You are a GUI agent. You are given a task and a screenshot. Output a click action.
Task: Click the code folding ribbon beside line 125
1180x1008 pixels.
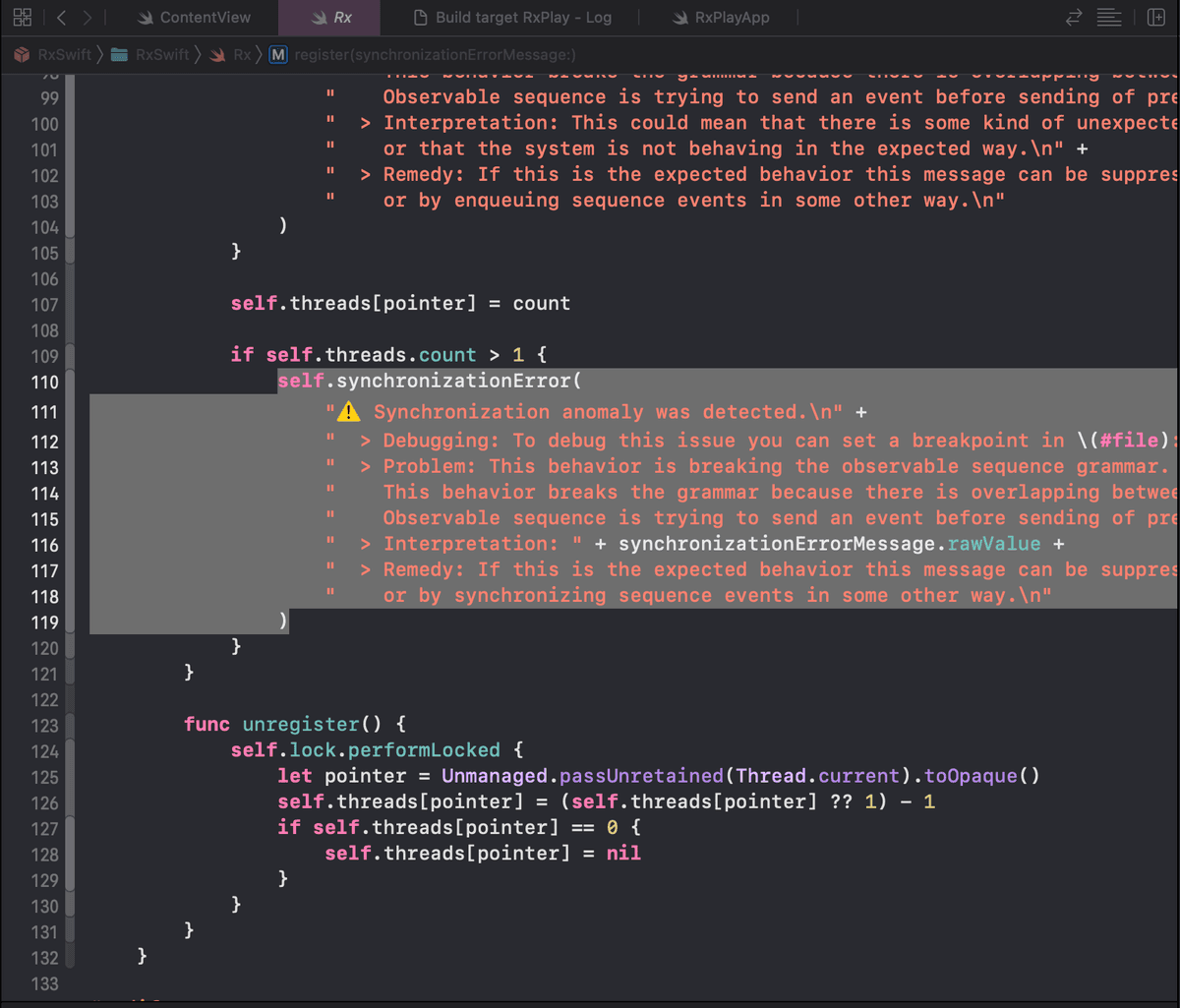(69, 777)
